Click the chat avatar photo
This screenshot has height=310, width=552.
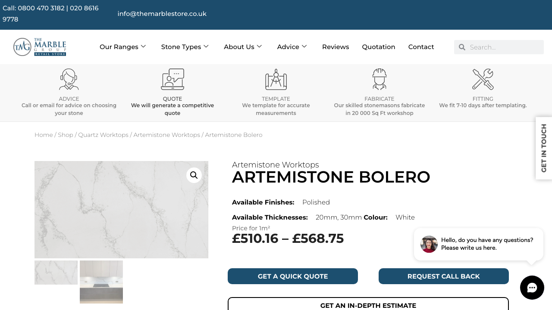click(429, 244)
